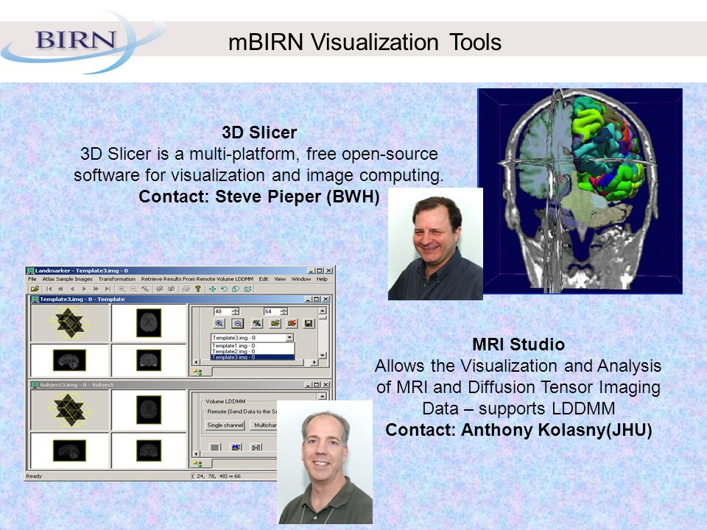
Task: Go to previous slice with single left arrow
Action: (x=73, y=289)
